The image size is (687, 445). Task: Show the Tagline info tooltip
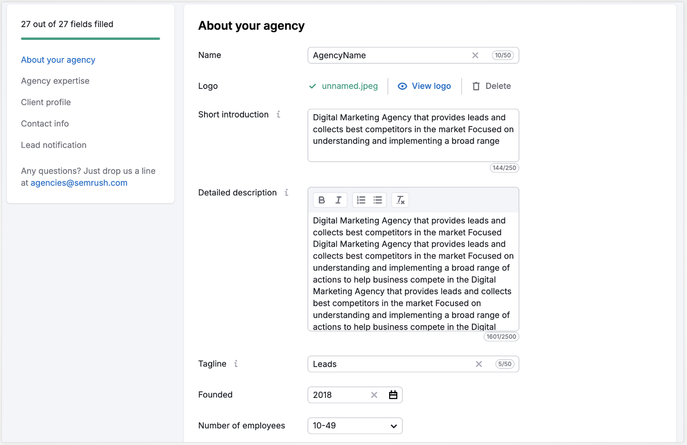(x=236, y=364)
